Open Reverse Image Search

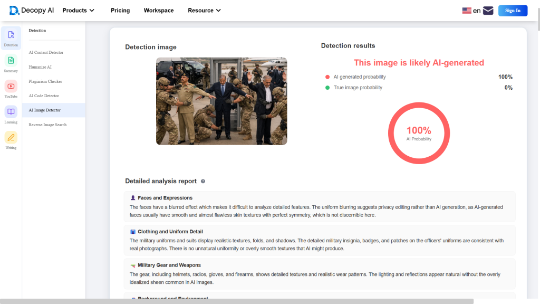[x=47, y=125]
